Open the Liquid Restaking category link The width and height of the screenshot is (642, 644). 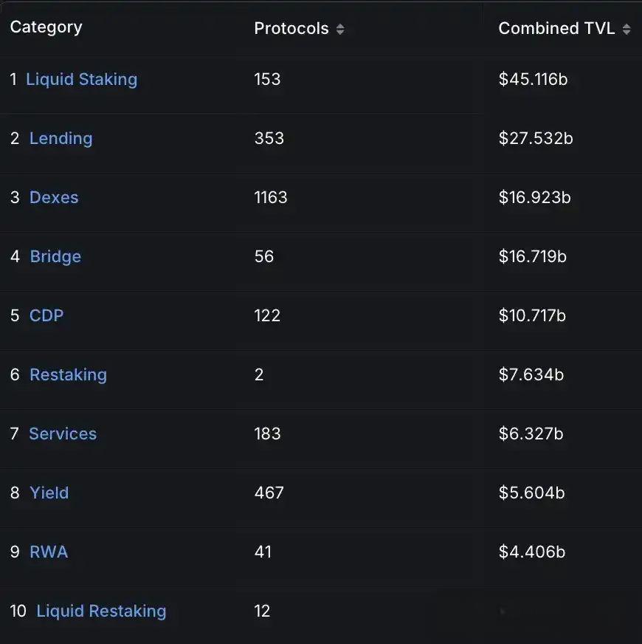tap(101, 611)
